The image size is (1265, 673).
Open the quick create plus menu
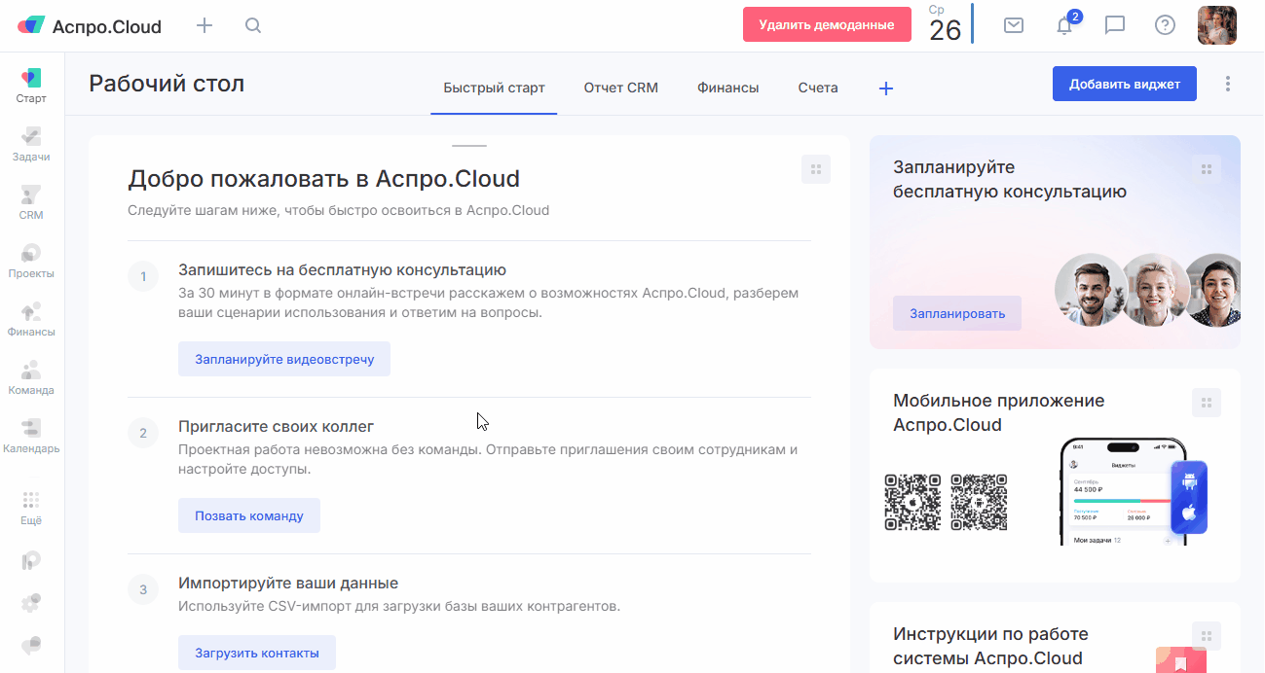205,26
